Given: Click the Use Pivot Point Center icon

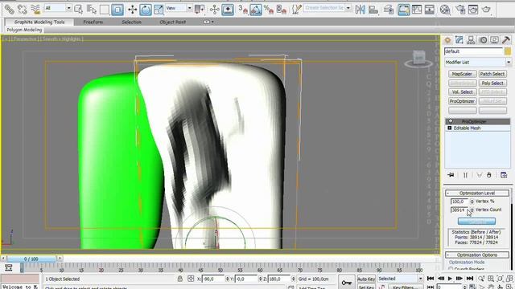Looking at the screenshot, I should (x=200, y=9).
